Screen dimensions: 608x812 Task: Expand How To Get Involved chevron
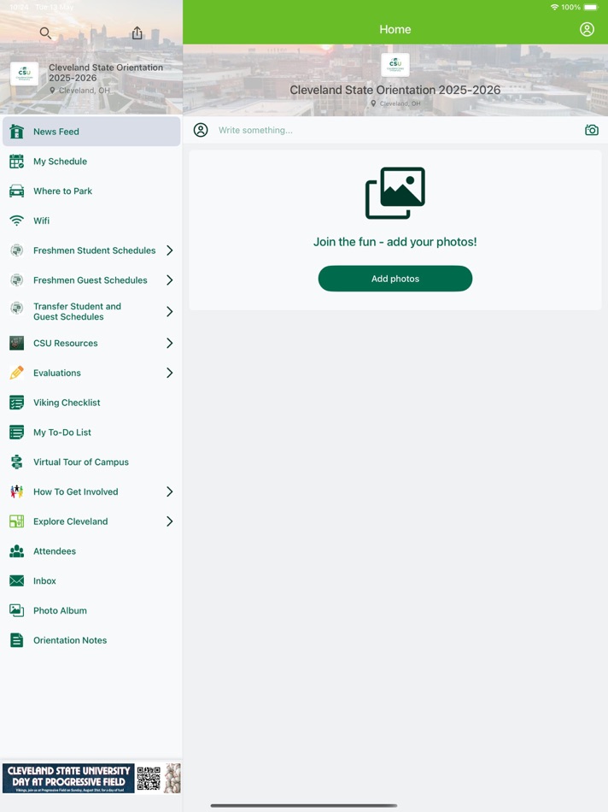click(x=170, y=491)
